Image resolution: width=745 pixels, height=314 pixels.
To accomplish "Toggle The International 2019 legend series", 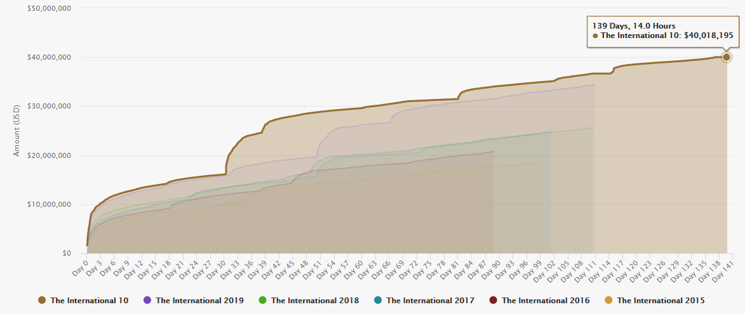I will pos(193,300).
